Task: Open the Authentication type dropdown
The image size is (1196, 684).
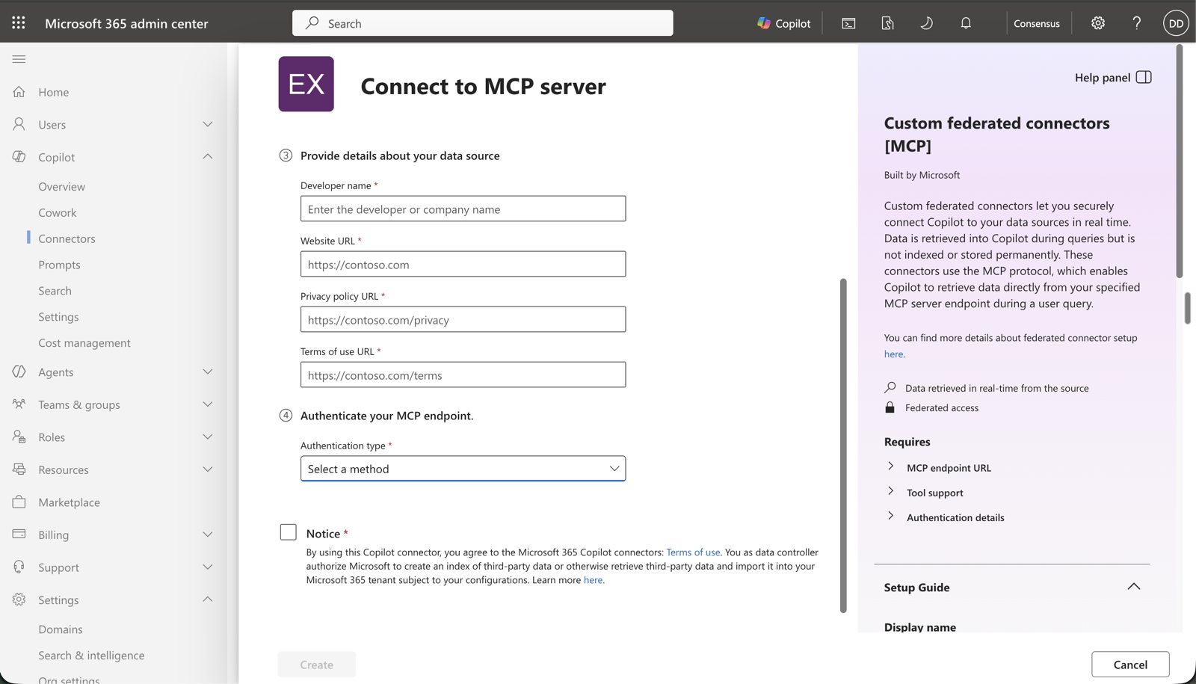Action: tap(463, 469)
